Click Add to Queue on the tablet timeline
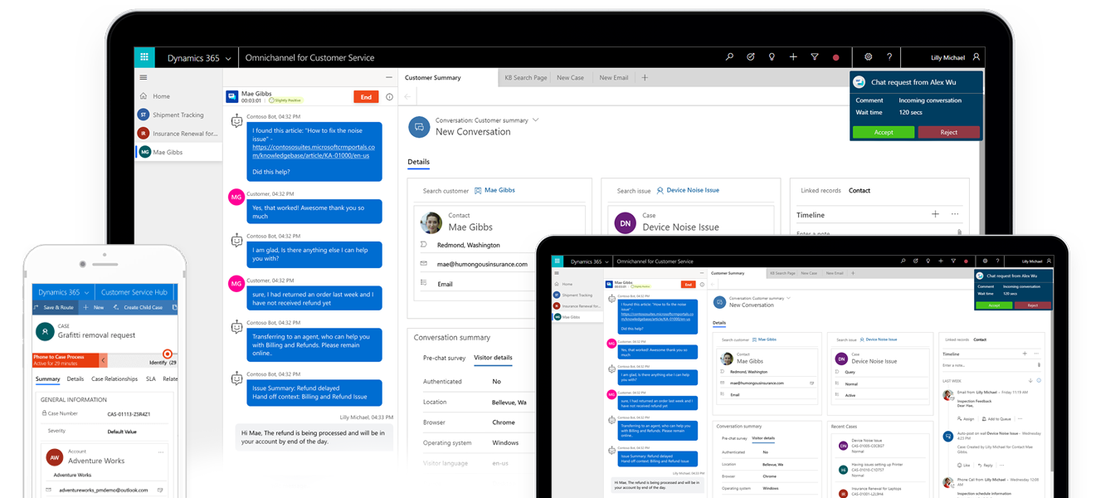1120x498 pixels. 996,419
